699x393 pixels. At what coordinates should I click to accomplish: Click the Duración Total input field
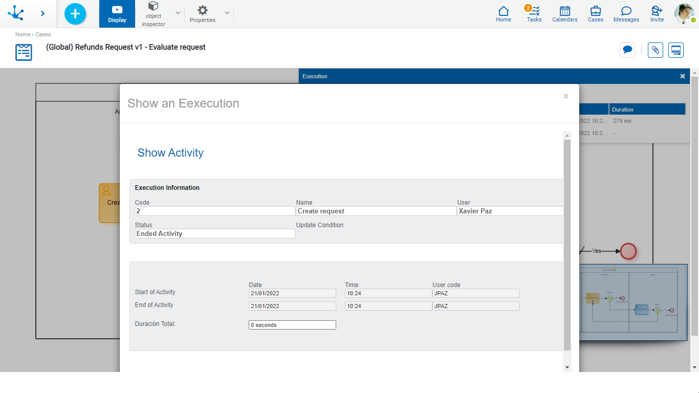click(x=292, y=325)
